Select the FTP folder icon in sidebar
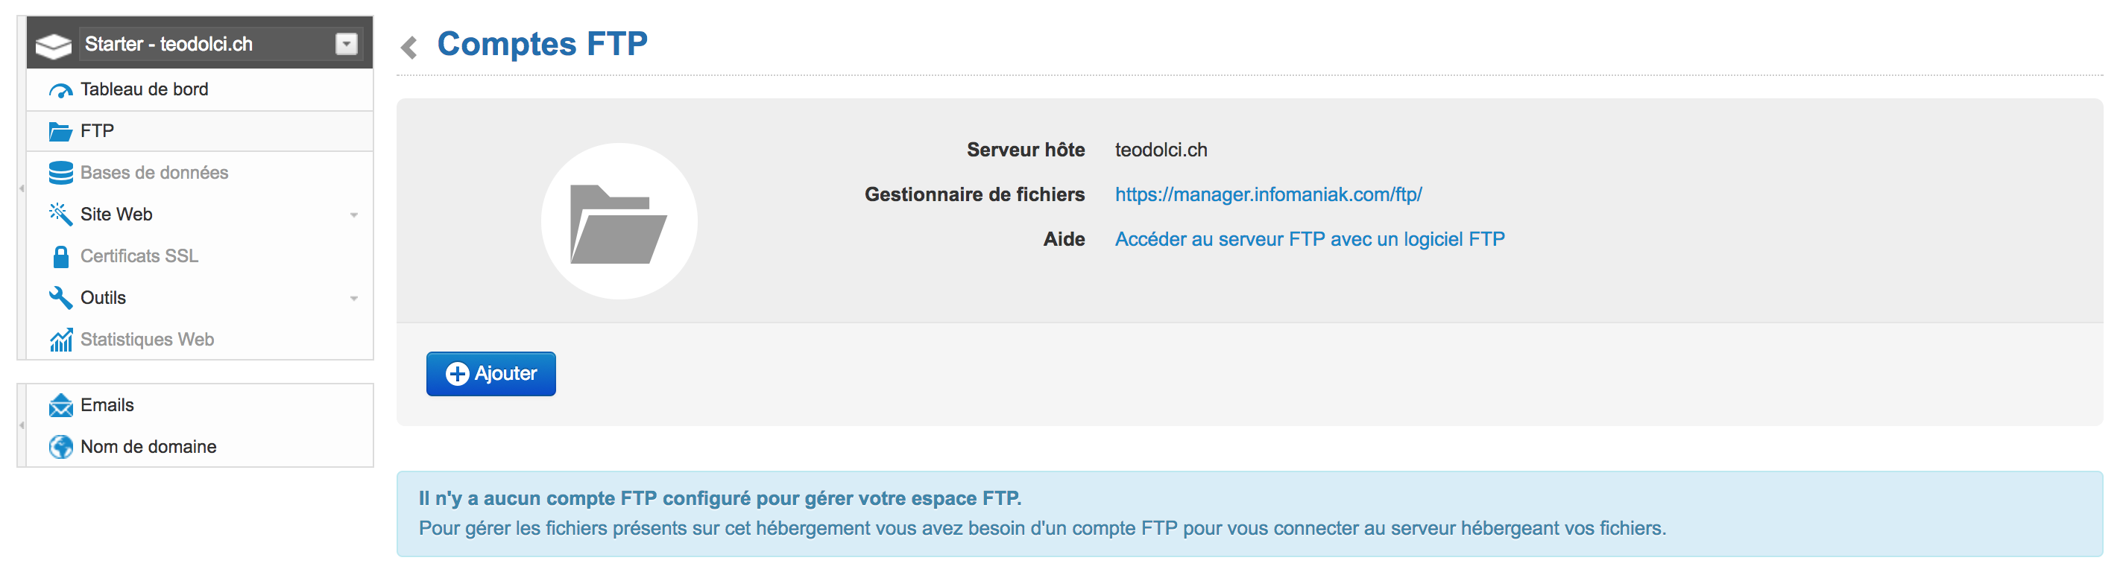This screenshot has height=578, width=2123. (60, 130)
